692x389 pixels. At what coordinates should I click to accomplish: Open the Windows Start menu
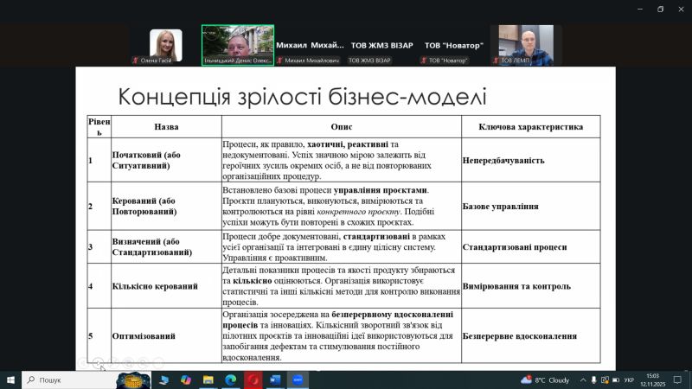pos(10,379)
